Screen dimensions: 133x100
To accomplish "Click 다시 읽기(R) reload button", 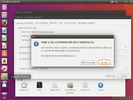I will 89,63.
